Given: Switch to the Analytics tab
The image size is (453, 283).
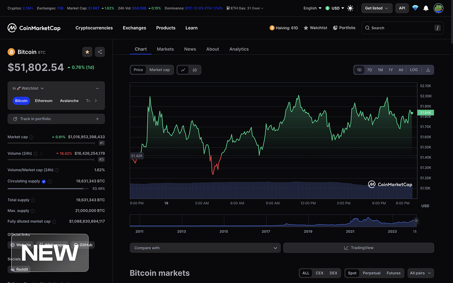Looking at the screenshot, I should pos(239,49).
